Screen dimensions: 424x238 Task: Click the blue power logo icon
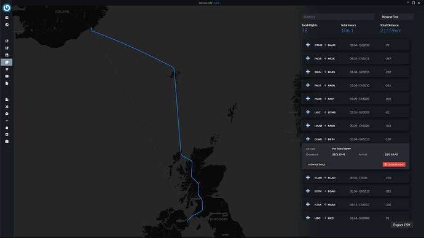(7, 7)
